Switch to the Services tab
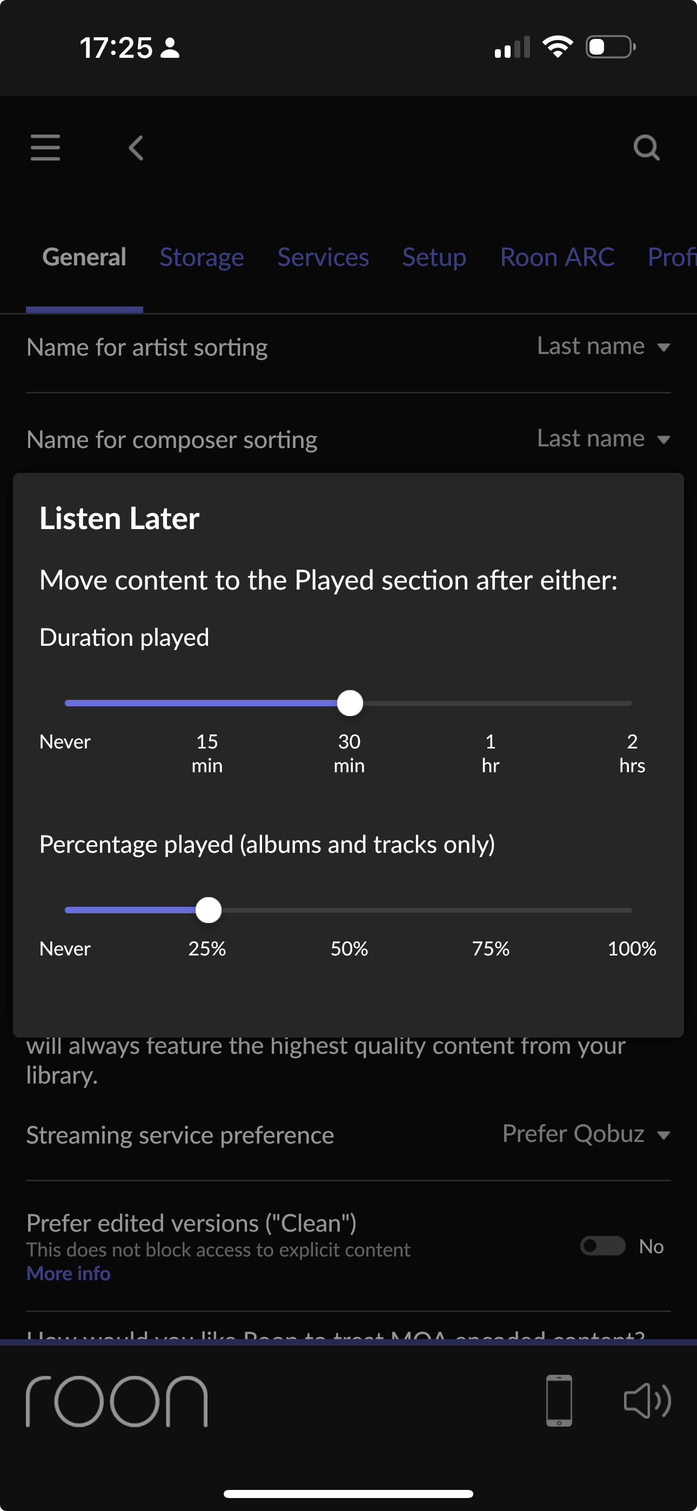This screenshot has height=1511, width=697. [323, 257]
